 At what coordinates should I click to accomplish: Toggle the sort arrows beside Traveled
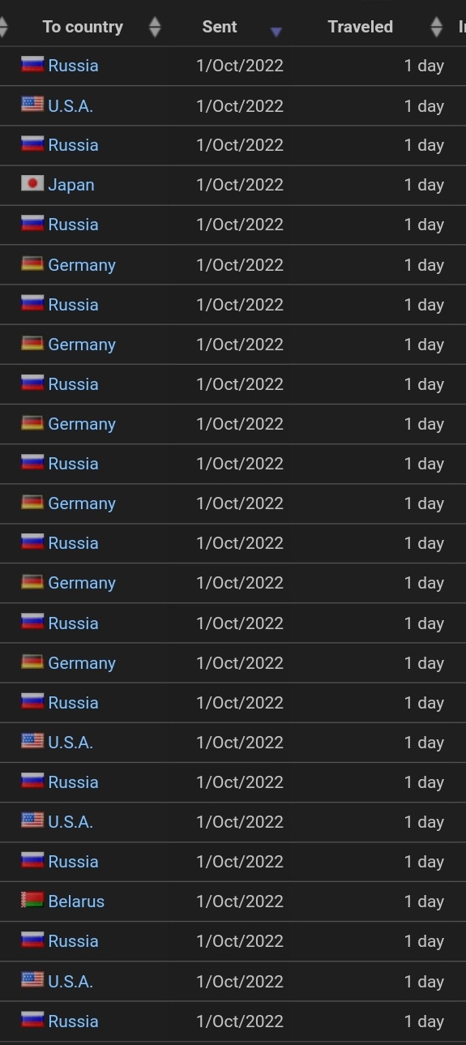click(437, 28)
